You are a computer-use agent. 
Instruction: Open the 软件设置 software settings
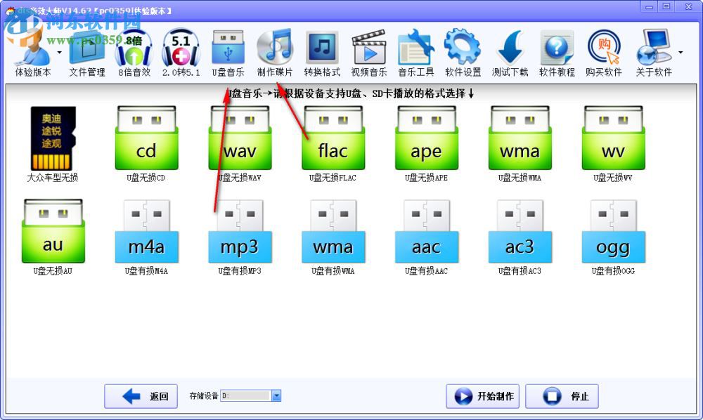tap(463, 49)
